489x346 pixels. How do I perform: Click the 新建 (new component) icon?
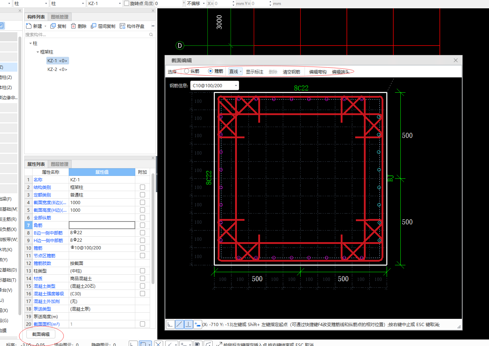(29, 26)
